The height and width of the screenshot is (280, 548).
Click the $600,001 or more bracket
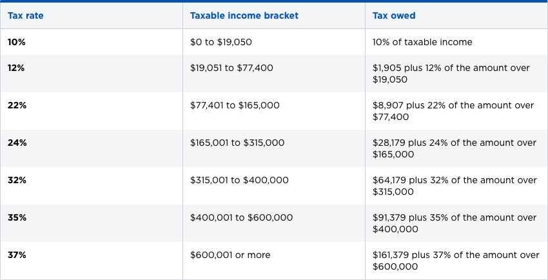click(230, 255)
